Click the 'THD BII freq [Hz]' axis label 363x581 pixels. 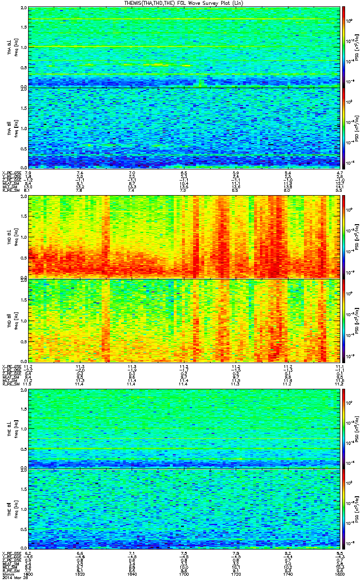[12, 320]
